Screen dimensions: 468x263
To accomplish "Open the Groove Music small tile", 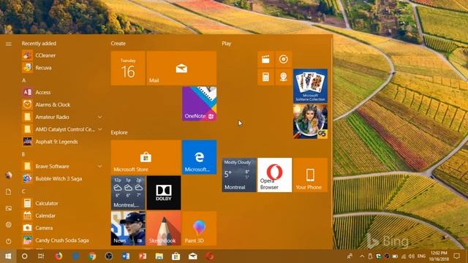I will pos(284,59).
